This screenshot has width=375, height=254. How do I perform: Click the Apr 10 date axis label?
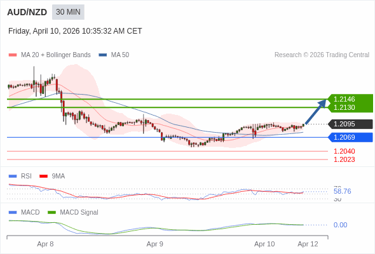tap(264, 244)
